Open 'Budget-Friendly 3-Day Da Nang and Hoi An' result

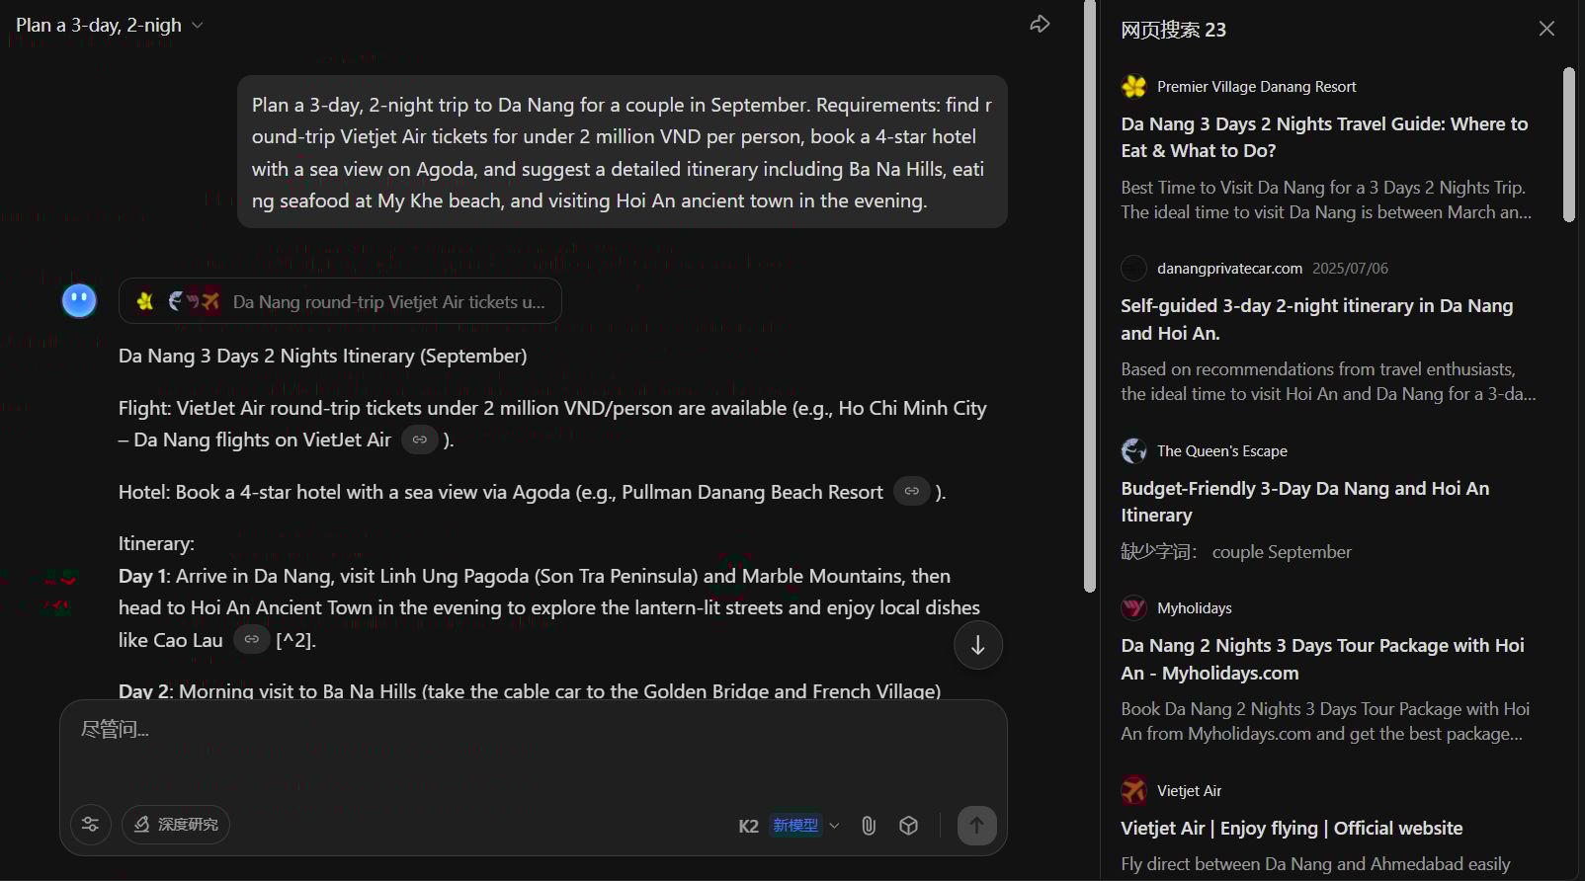[x=1304, y=502]
